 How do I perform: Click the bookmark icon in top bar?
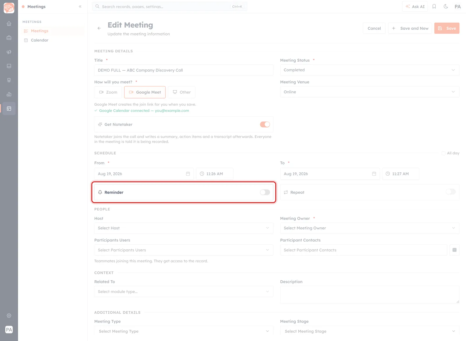pos(434,6)
